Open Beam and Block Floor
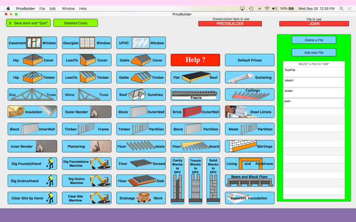The image size is (356, 222). tap(250, 181)
